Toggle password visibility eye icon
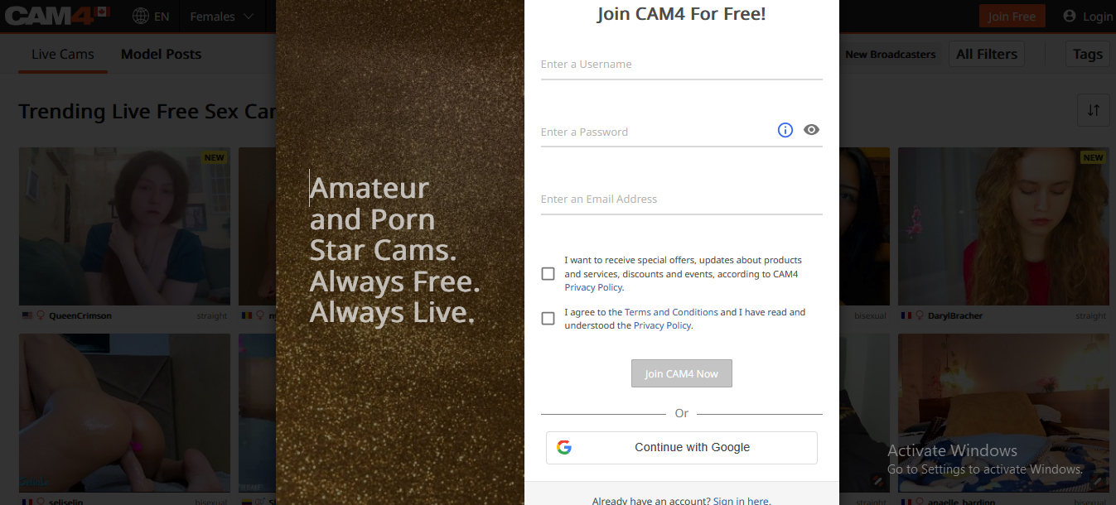This screenshot has width=1116, height=505. click(811, 130)
